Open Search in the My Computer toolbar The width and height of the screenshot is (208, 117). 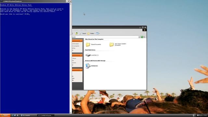(83, 33)
